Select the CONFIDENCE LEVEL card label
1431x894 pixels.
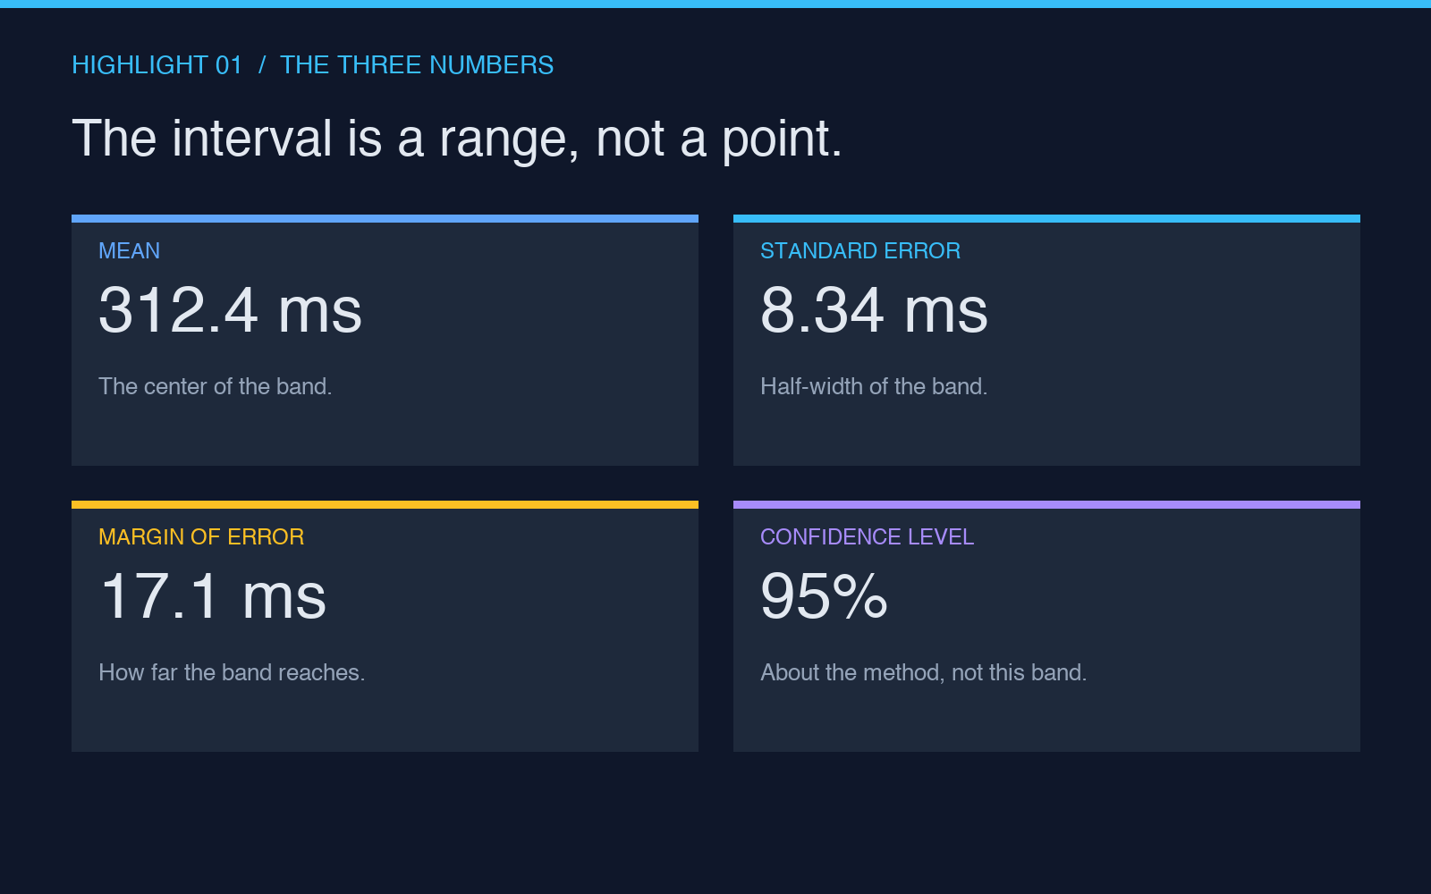pos(867,537)
